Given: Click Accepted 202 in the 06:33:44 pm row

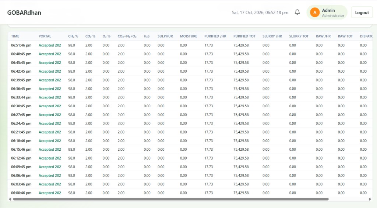Looking at the screenshot, I should pos(50,97).
